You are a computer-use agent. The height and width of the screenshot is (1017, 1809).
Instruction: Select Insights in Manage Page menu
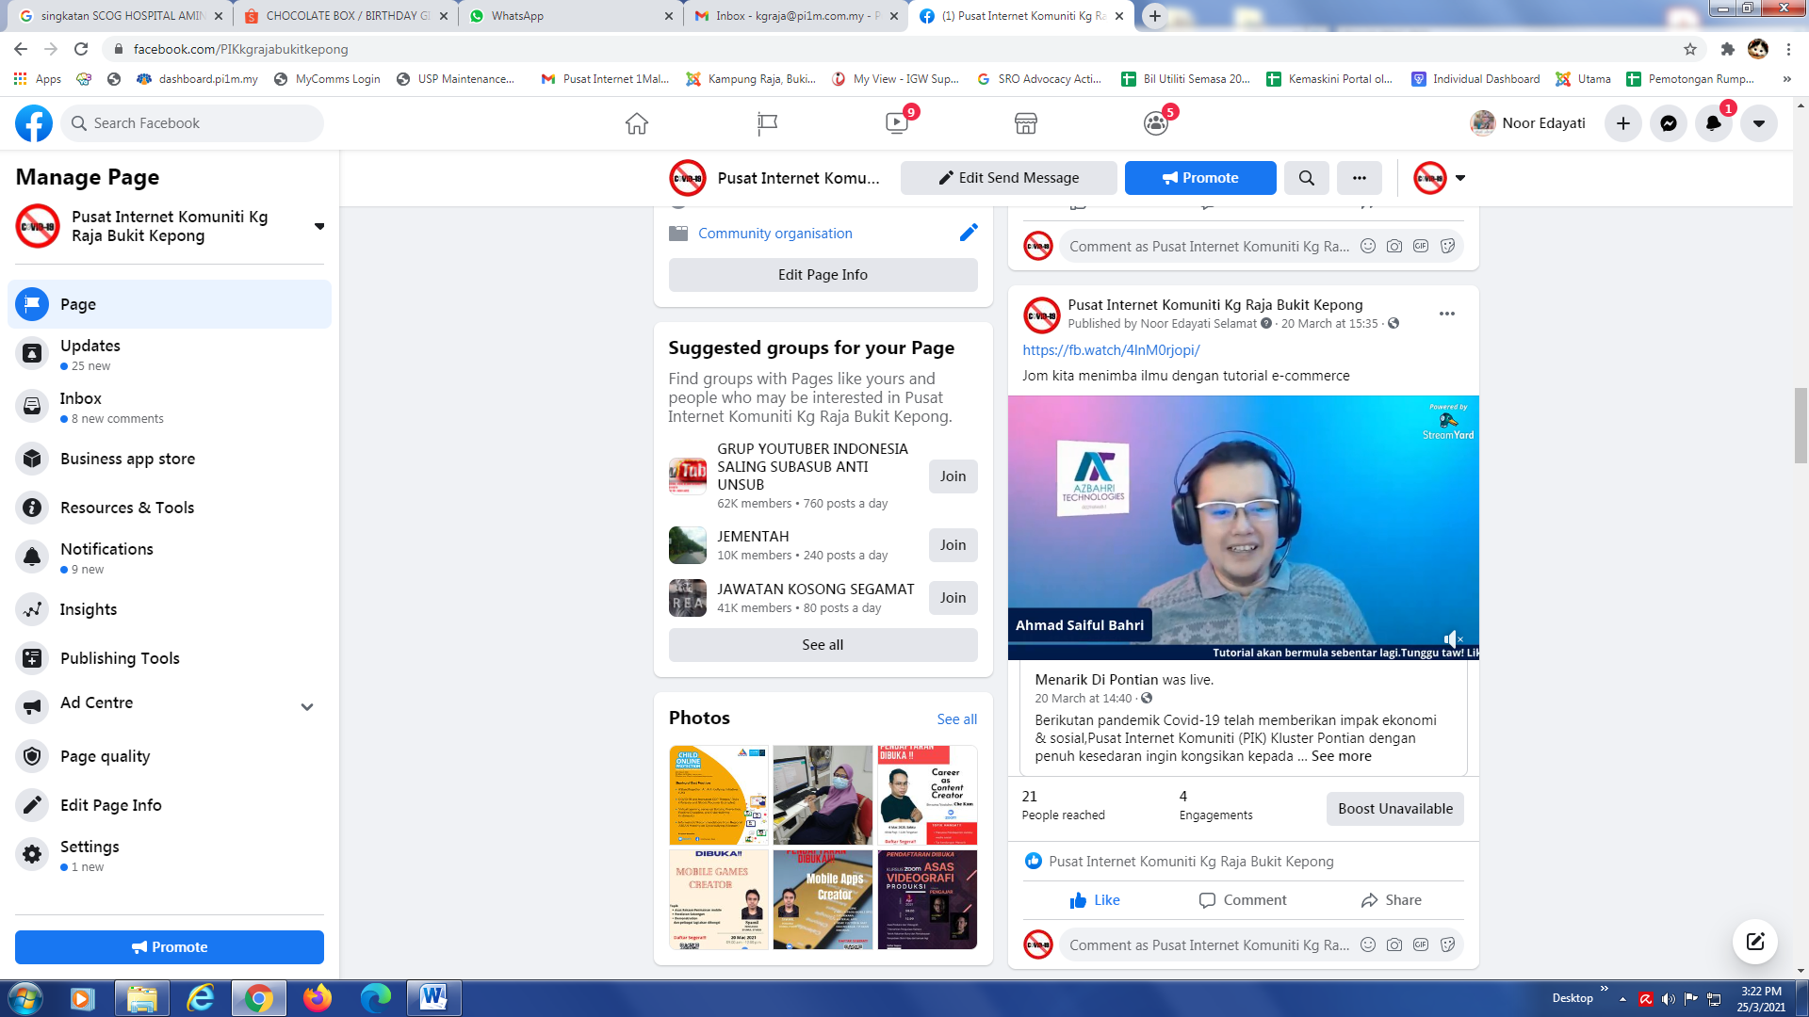(89, 609)
